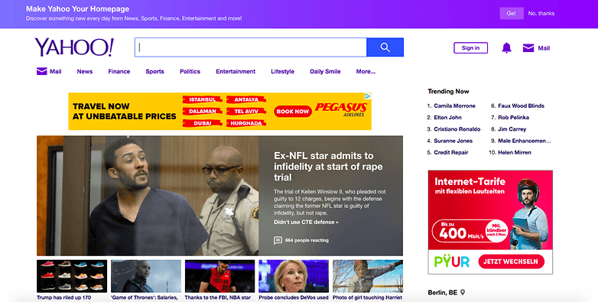Click the Yahoo! logo
Image resolution: width=598 pixels, height=302 pixels.
pos(74,47)
